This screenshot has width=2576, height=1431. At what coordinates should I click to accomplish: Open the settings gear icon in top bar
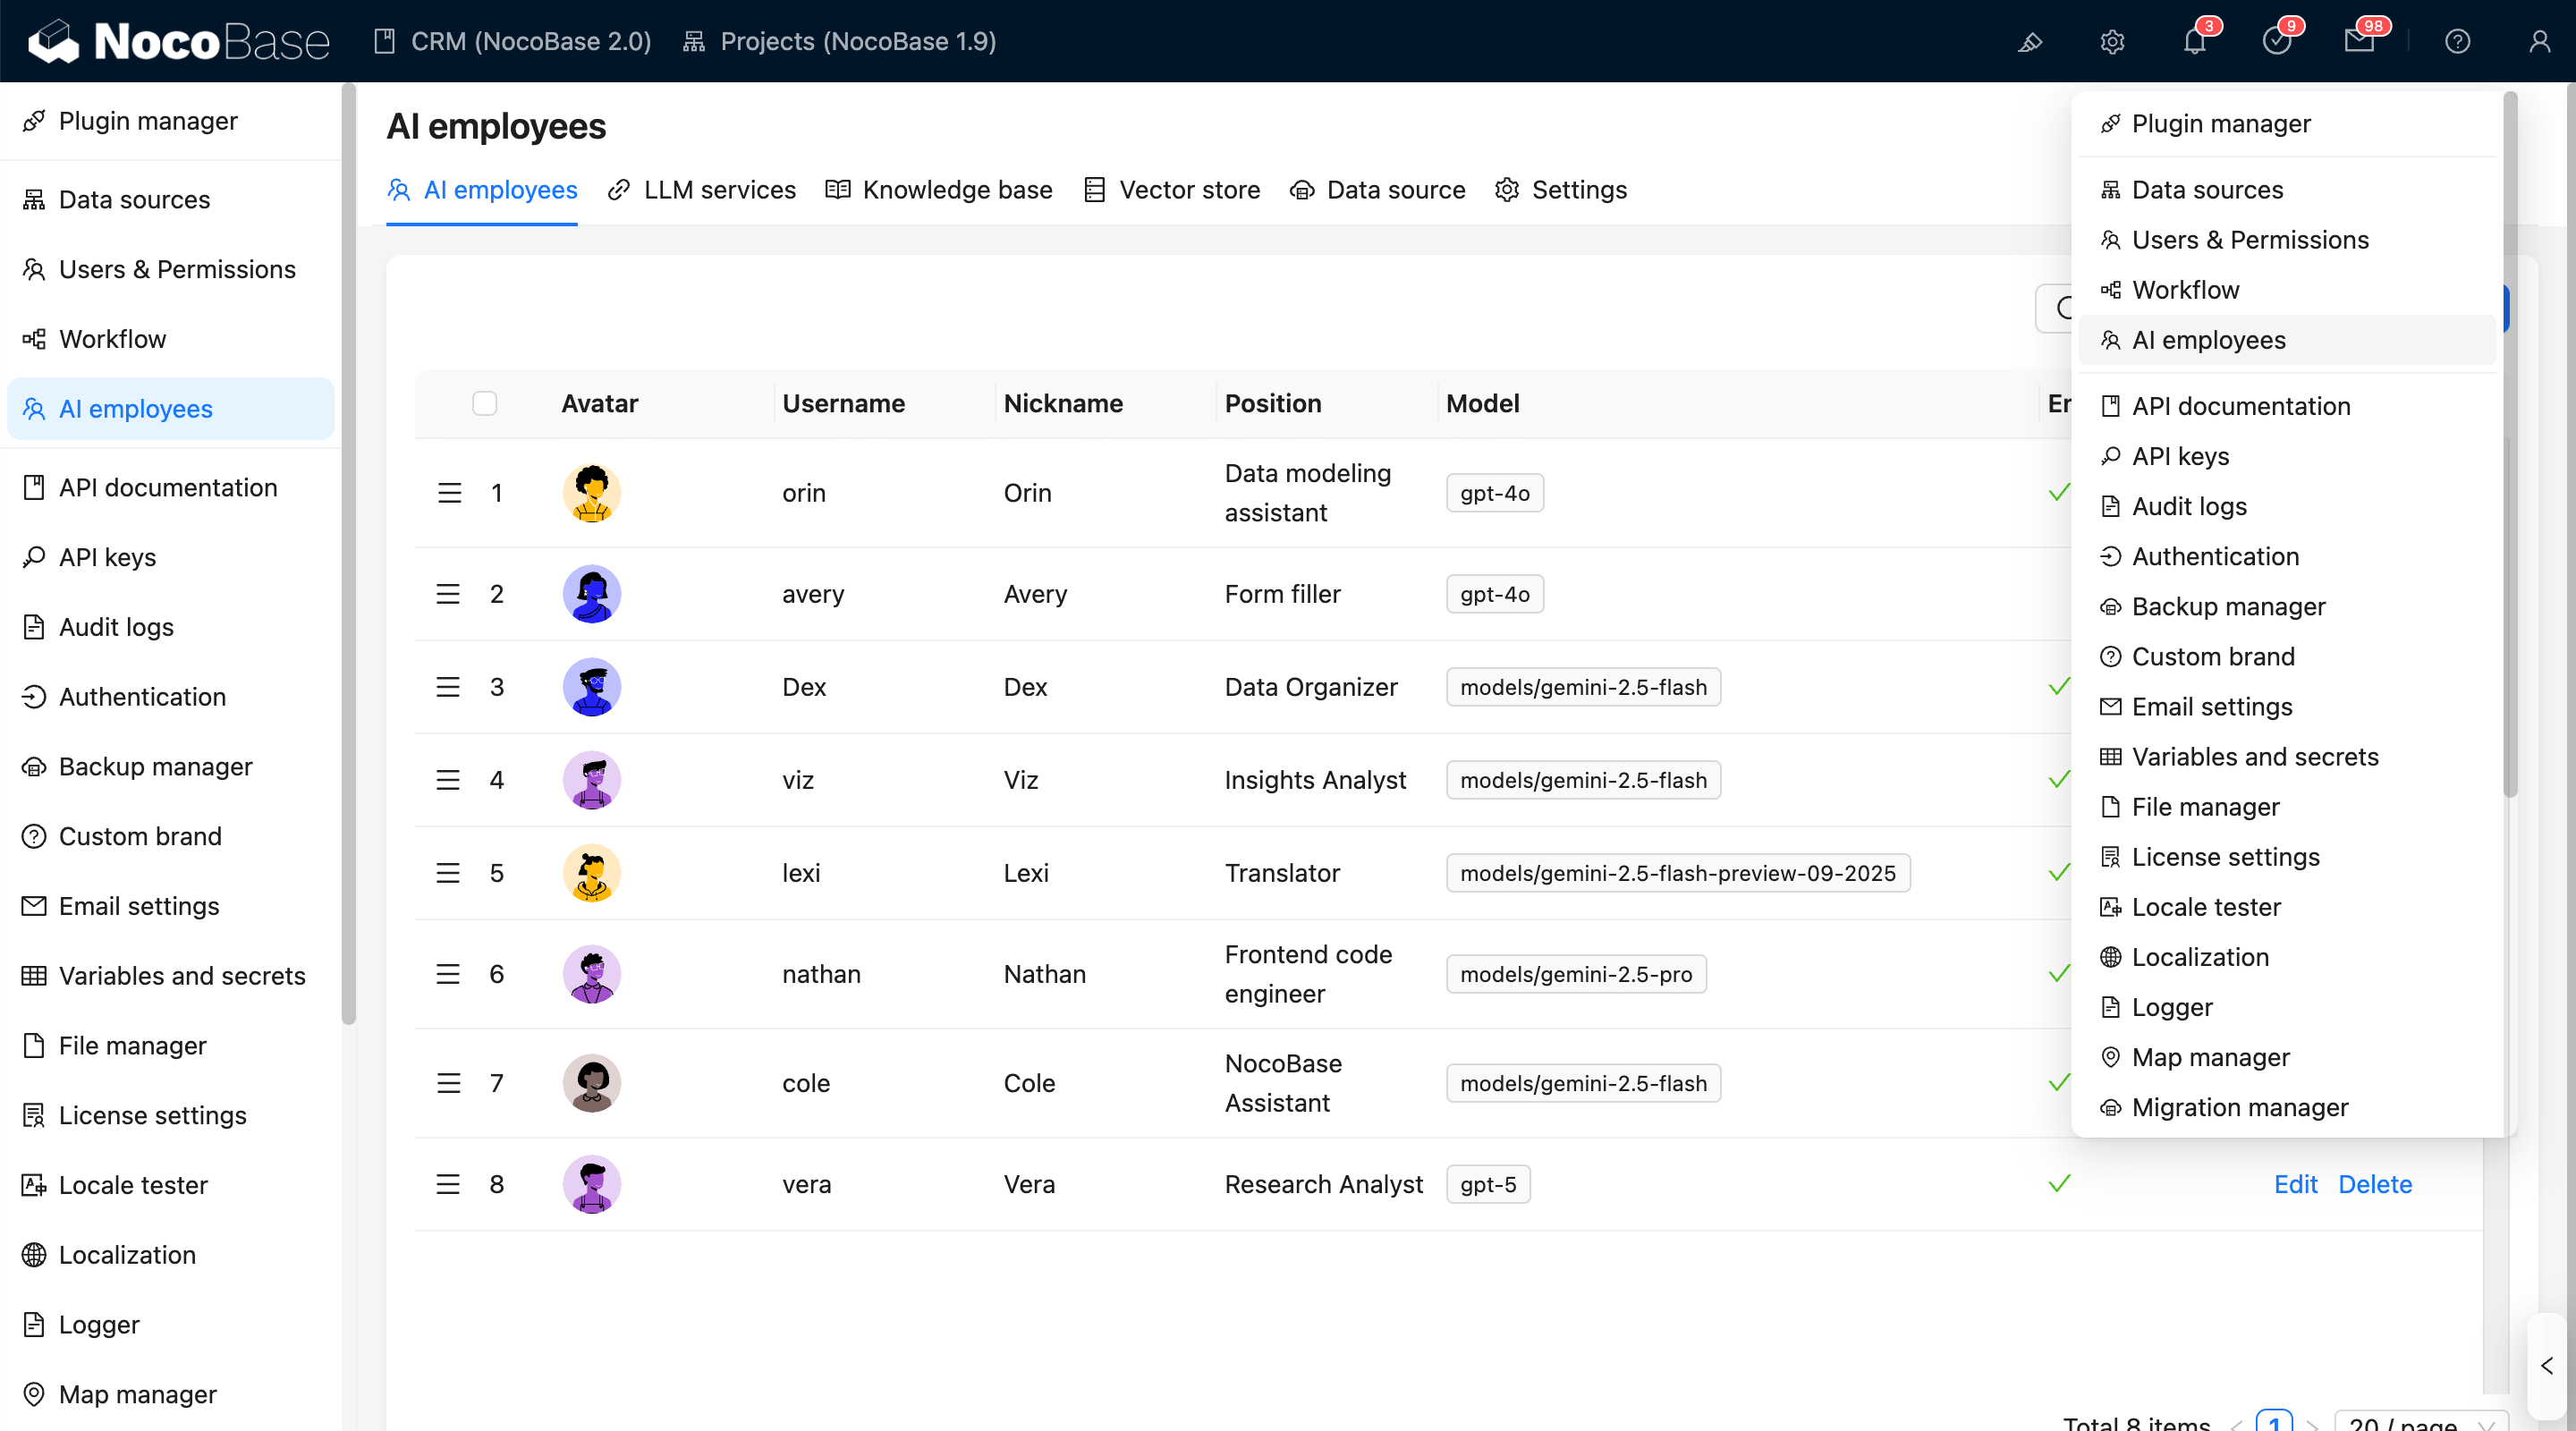click(2111, 42)
